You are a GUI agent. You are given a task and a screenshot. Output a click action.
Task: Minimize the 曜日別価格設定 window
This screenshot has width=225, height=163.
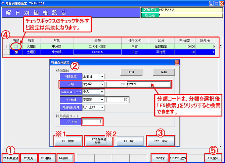[211, 3]
